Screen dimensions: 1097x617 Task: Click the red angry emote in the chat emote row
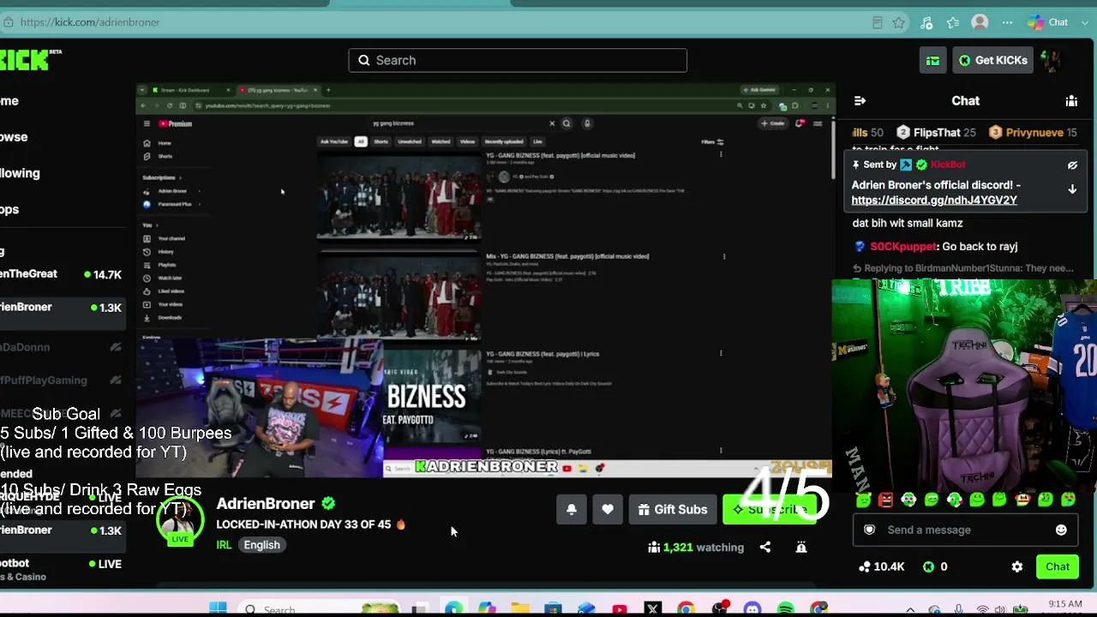click(886, 500)
